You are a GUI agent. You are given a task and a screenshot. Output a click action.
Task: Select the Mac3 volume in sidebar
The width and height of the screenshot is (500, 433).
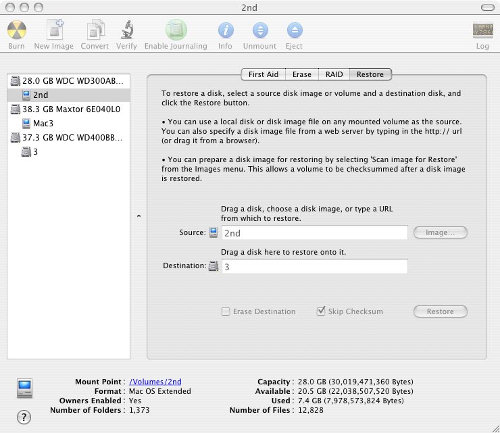point(68,124)
